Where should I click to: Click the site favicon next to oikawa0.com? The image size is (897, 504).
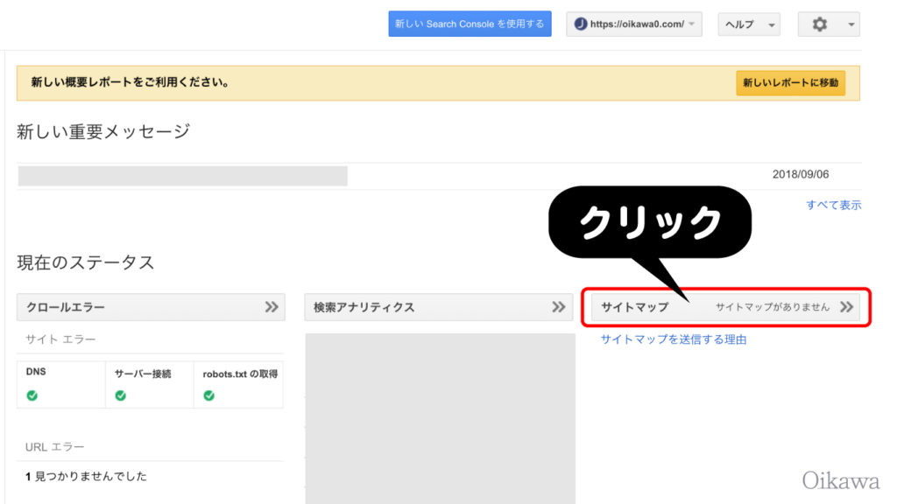581,24
